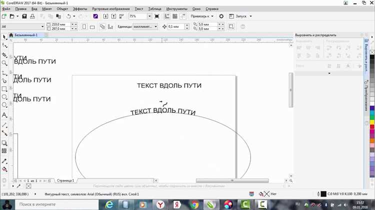
Task: Select the Страница 1 page tab
Action: (x=65, y=181)
